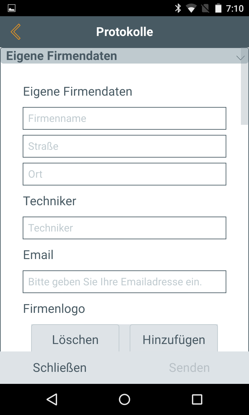Tap the orange back arrow icon

click(16, 32)
